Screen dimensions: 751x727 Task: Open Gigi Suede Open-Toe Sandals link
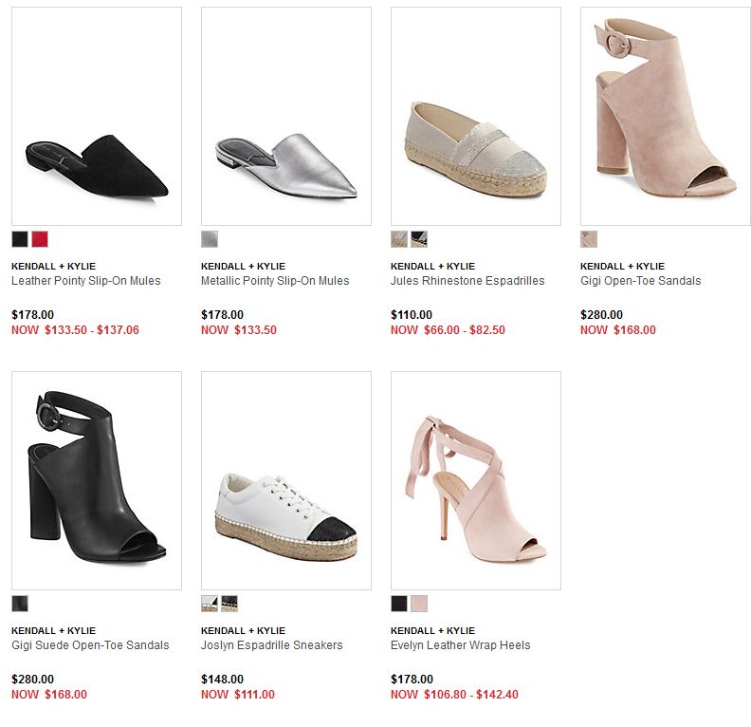pos(90,645)
